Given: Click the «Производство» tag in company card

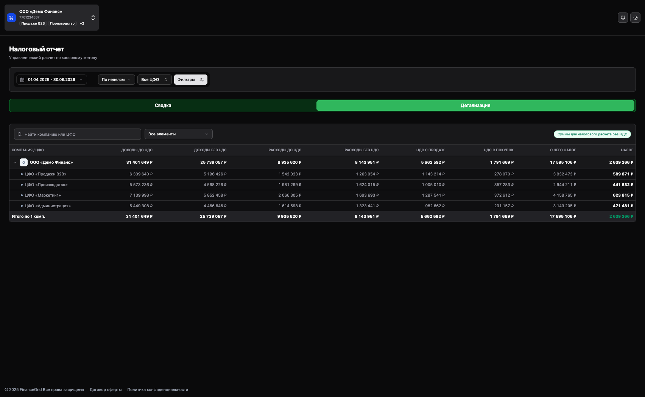Looking at the screenshot, I should [x=62, y=23].
